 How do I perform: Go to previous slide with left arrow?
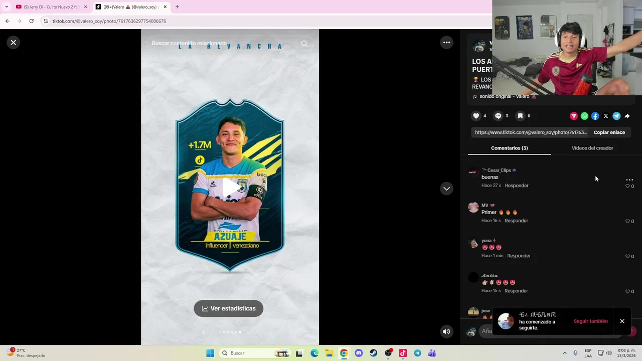pos(203,332)
